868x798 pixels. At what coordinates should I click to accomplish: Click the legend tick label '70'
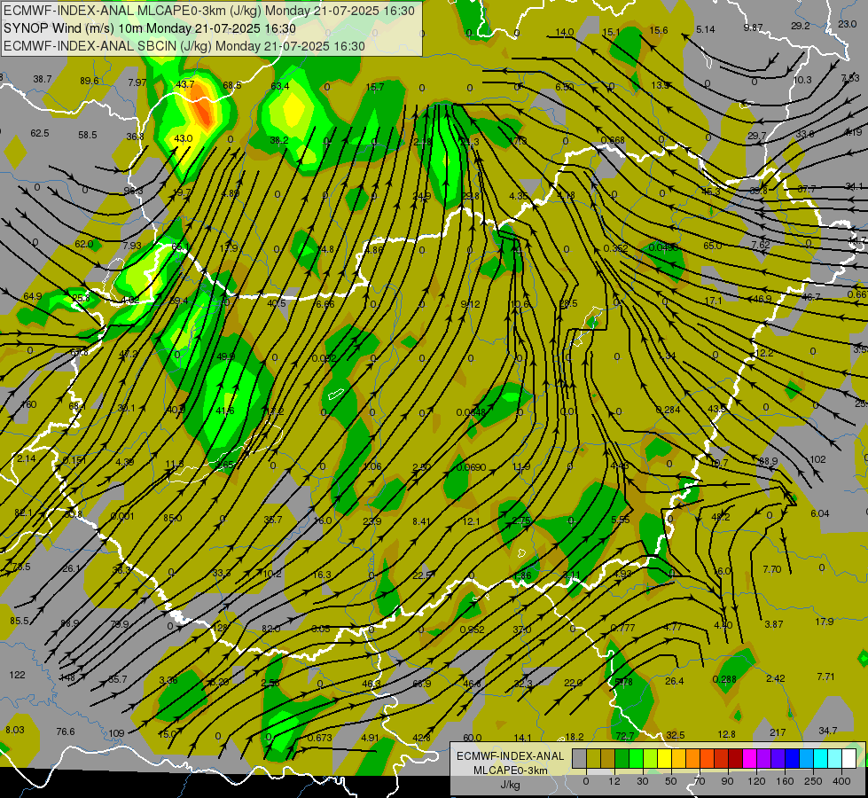[700, 781]
